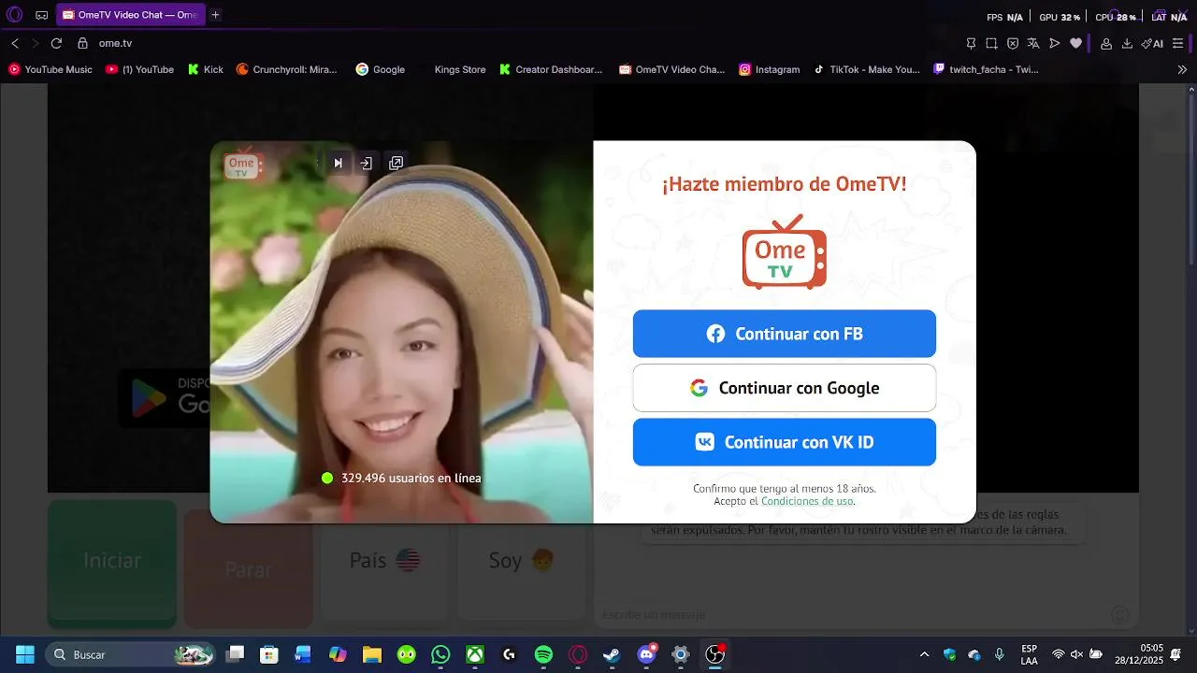This screenshot has width=1197, height=673.
Task: Click muted volume tray icon
Action: coord(1076,654)
